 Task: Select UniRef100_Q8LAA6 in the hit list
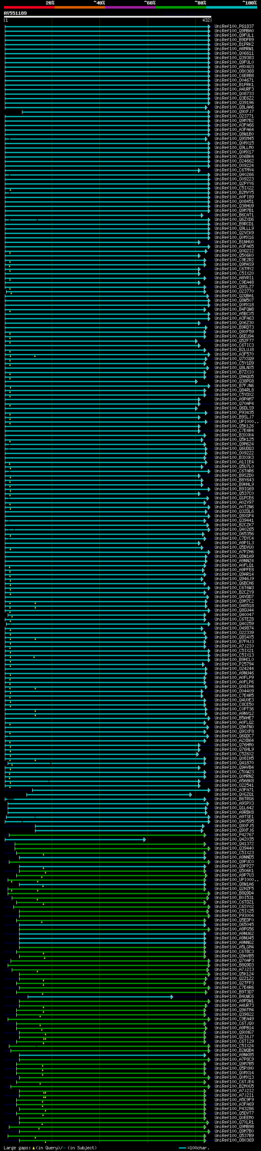click(x=234, y=107)
